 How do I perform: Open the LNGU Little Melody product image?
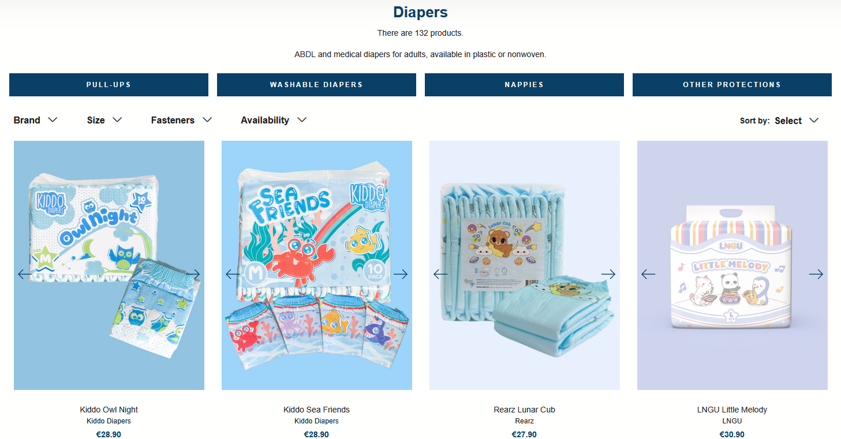click(x=732, y=265)
